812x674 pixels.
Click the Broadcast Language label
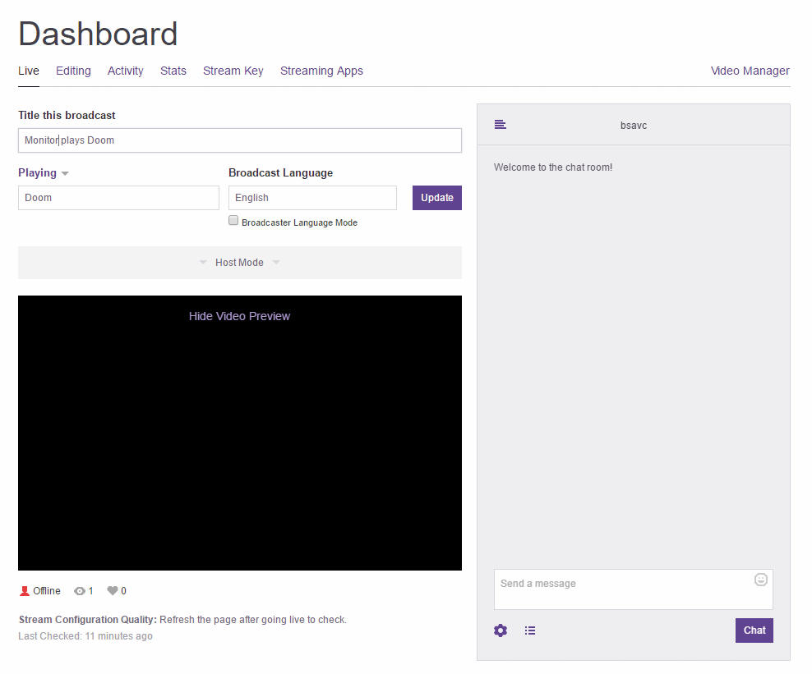pos(281,172)
